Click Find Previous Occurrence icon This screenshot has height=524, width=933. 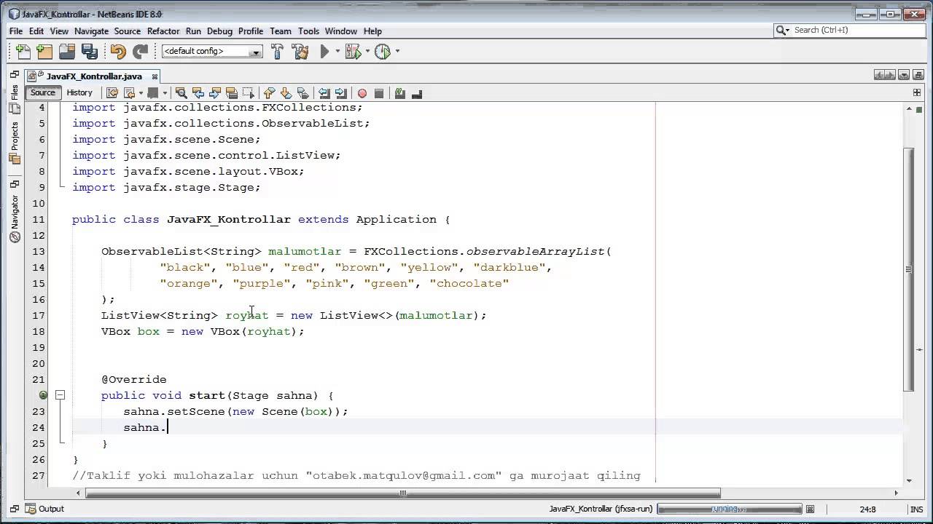click(198, 93)
